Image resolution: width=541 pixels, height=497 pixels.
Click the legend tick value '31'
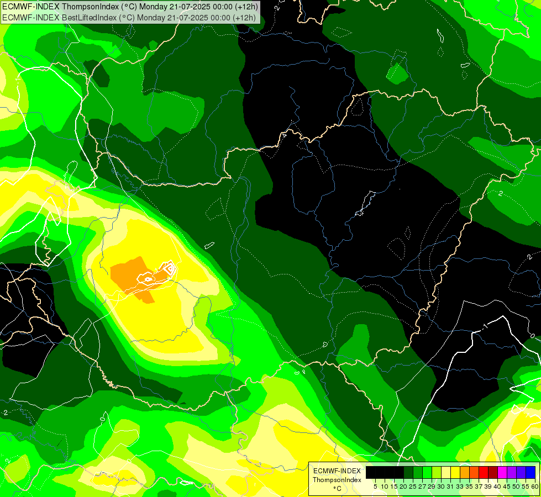(450, 487)
